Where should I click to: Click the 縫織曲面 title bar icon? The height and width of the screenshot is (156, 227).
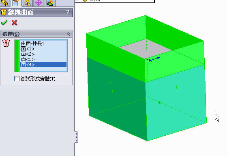click(4, 12)
